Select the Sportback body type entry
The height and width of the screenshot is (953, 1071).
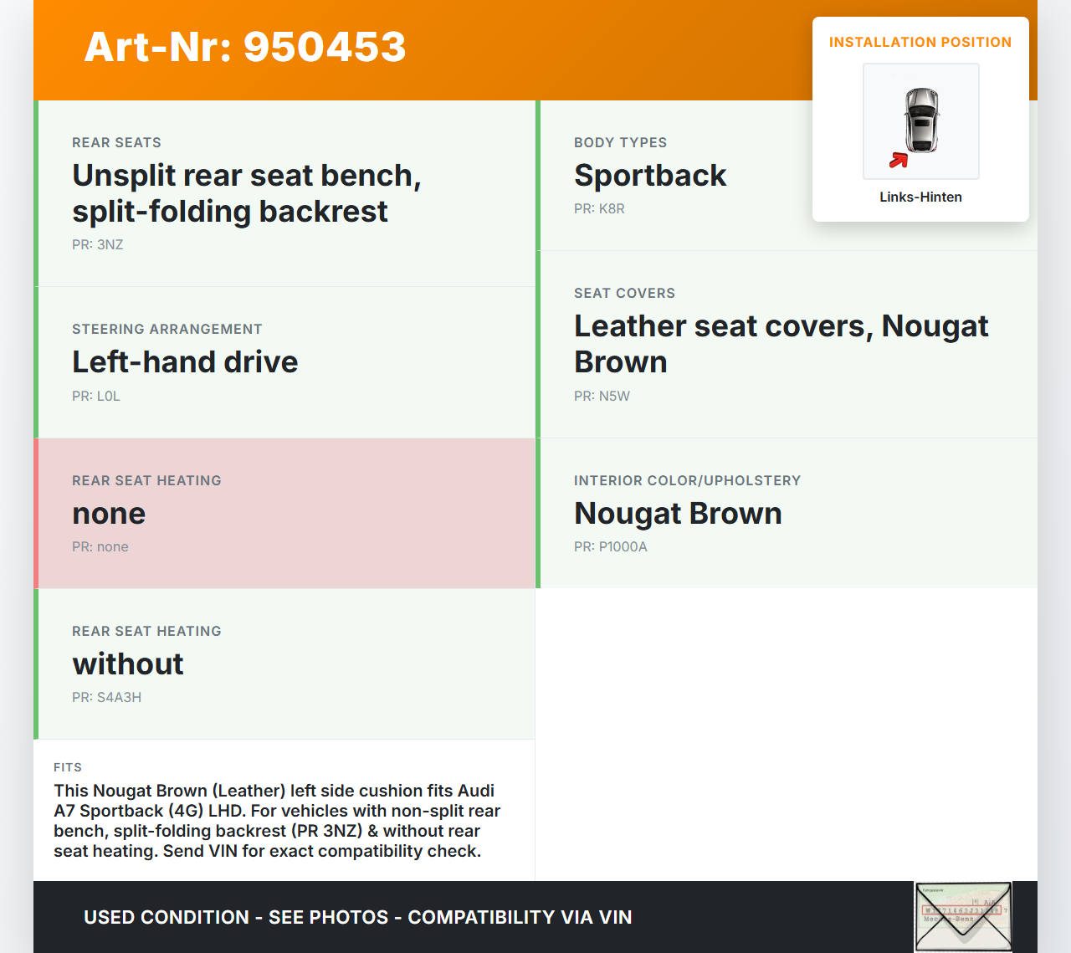(x=650, y=176)
